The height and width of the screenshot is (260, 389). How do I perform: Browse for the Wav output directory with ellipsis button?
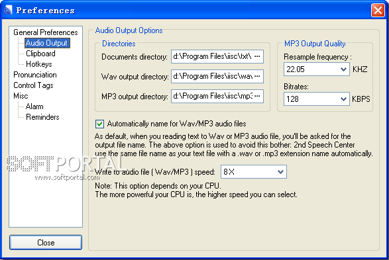pyautogui.click(x=257, y=76)
